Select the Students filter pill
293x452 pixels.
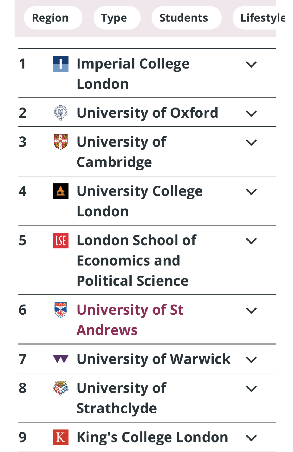coord(184,18)
